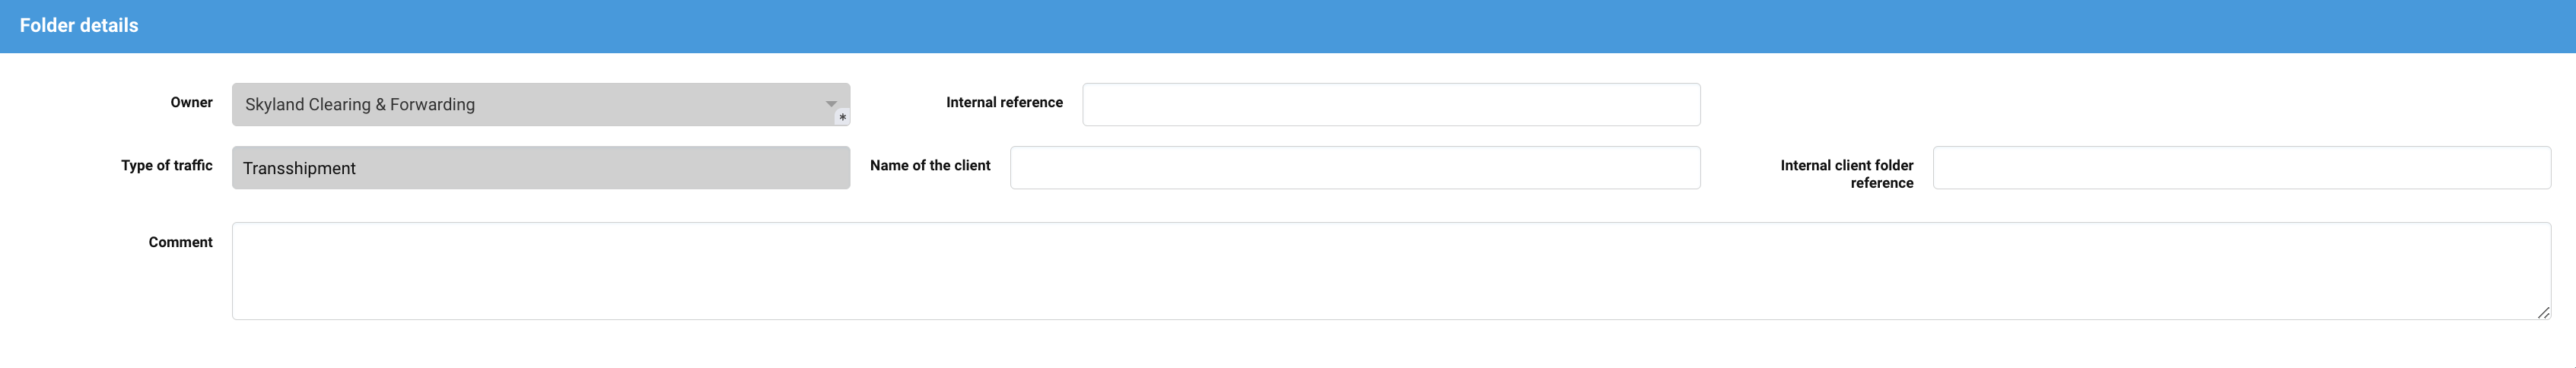Viewport: 2576px width, 368px height.
Task: Select the Name of the client label
Action: (930, 165)
